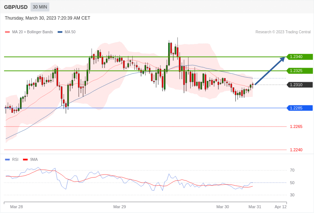Select the 1.2285 blue pivot price tag
This screenshot has width=314, height=213.
pyautogui.click(x=300, y=108)
